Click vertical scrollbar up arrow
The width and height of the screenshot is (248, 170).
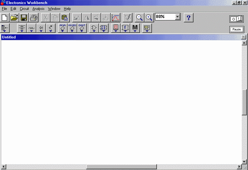pos(244,43)
